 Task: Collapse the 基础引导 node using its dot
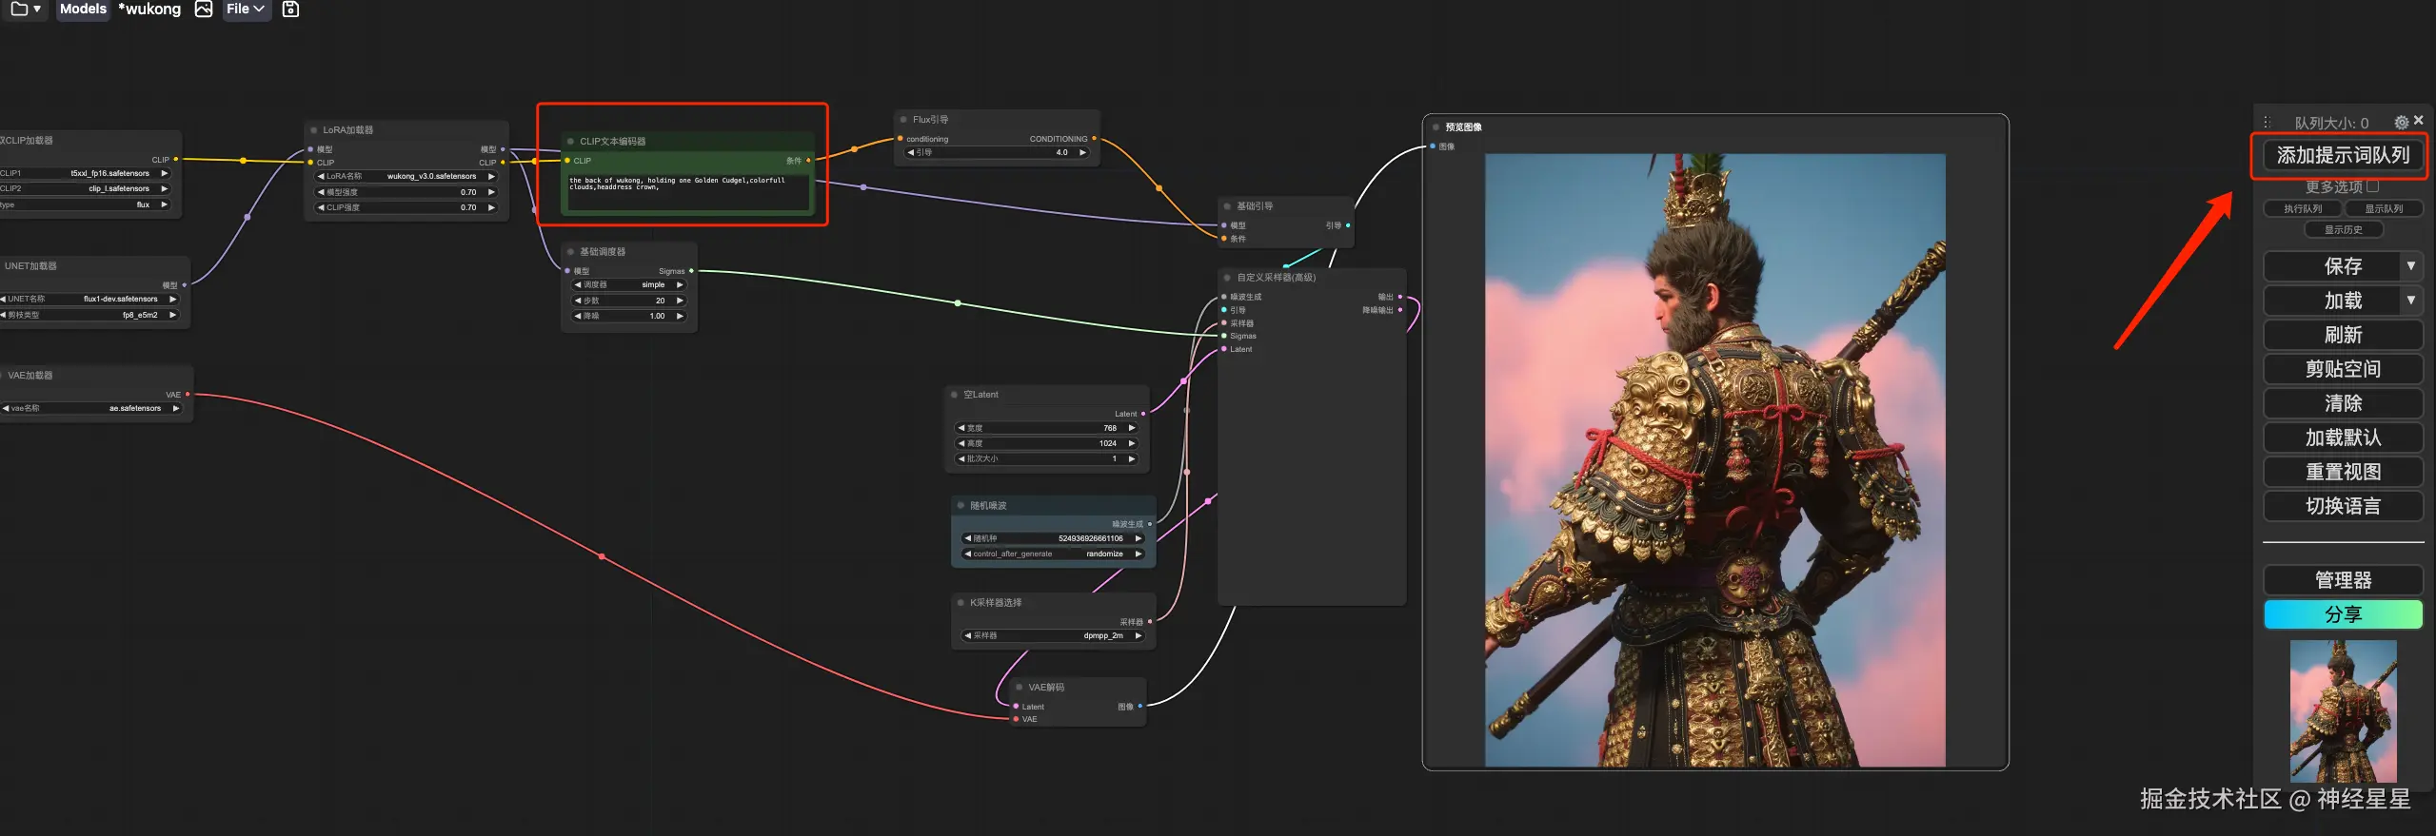[x=1227, y=205]
